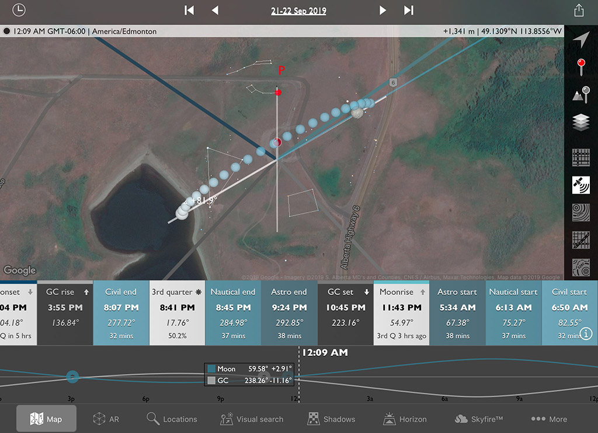The height and width of the screenshot is (433, 598).
Task: Open the 21-22 Sep 2019 date picker
Action: point(298,11)
